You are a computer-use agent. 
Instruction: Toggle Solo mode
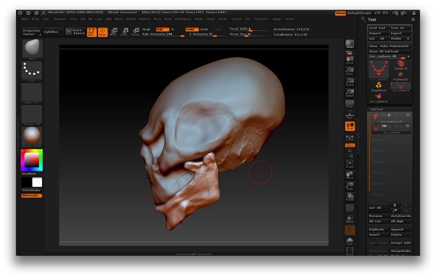349,241
